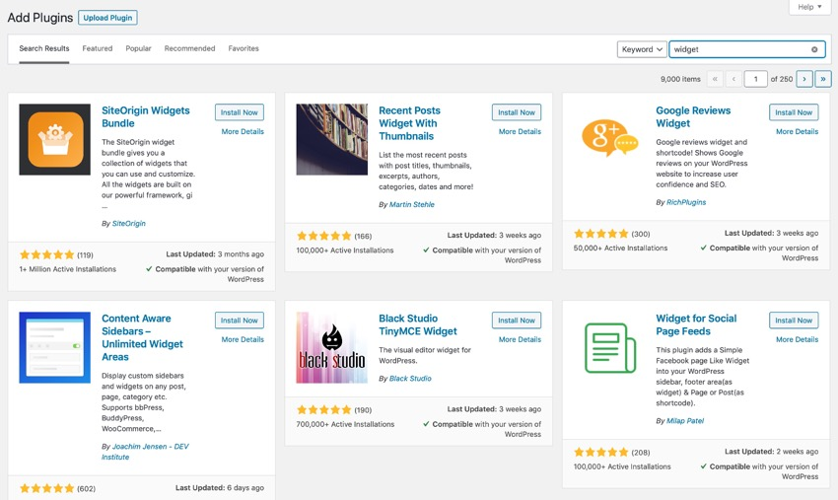Click the current page number field
This screenshot has width=838, height=500.
pos(755,79)
